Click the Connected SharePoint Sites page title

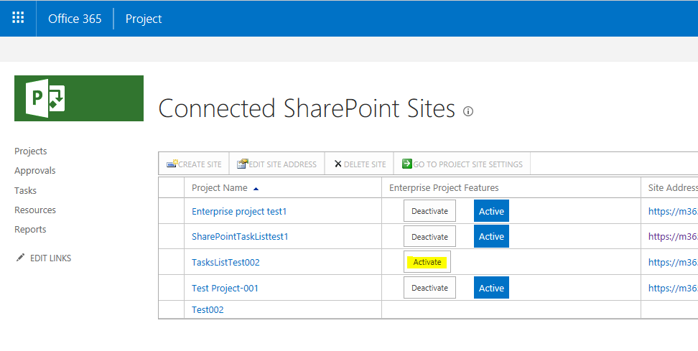(307, 108)
